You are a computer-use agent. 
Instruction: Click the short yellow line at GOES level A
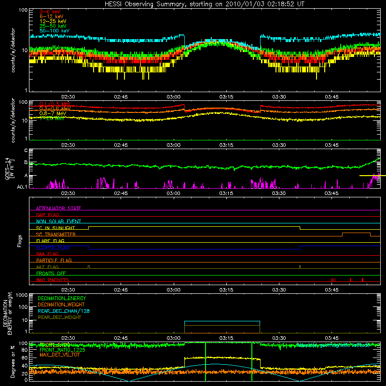click(x=372, y=176)
